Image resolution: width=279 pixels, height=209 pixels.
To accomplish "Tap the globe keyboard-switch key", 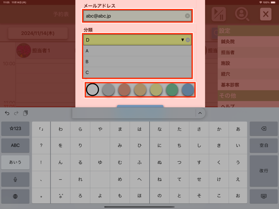I will 15,196.
